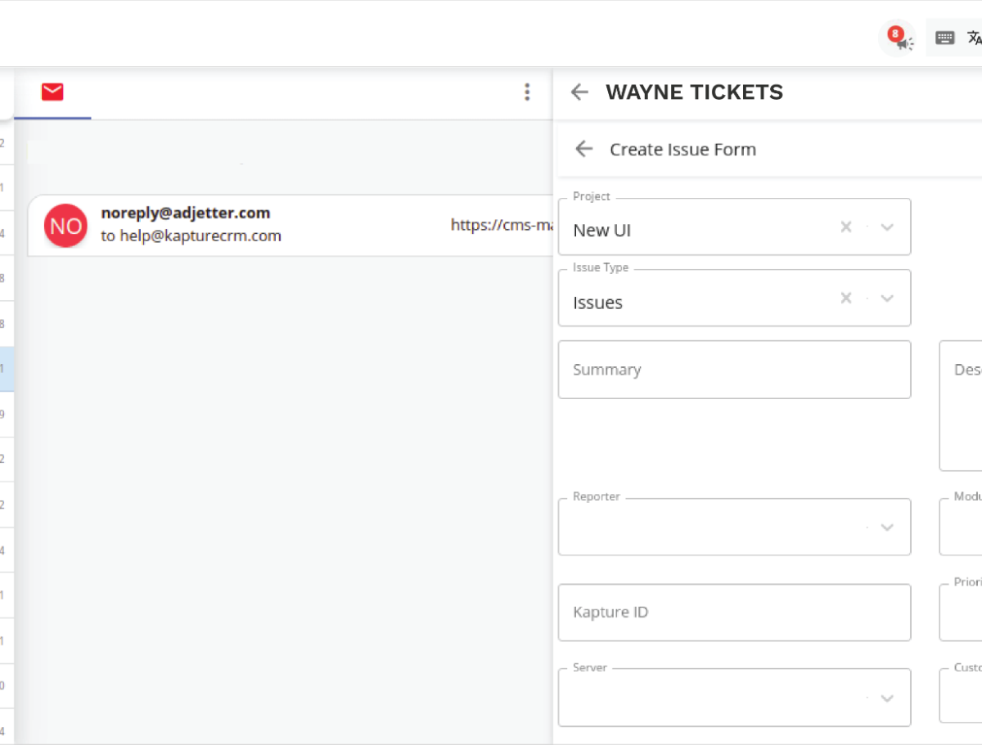Focus the Description text area
Viewport: 982px width, 745px height.
tap(961, 406)
